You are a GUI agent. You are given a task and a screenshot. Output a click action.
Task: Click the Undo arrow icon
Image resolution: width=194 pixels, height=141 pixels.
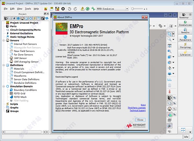70,9
